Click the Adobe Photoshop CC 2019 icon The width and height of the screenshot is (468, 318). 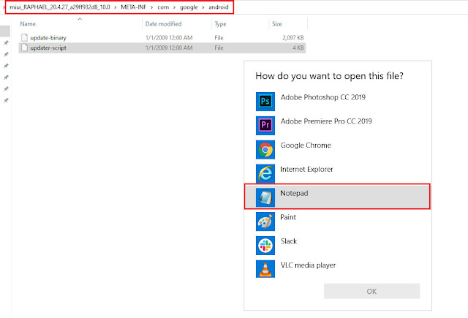point(265,102)
